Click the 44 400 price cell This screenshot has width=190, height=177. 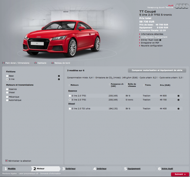pyautogui.click(x=163, y=109)
